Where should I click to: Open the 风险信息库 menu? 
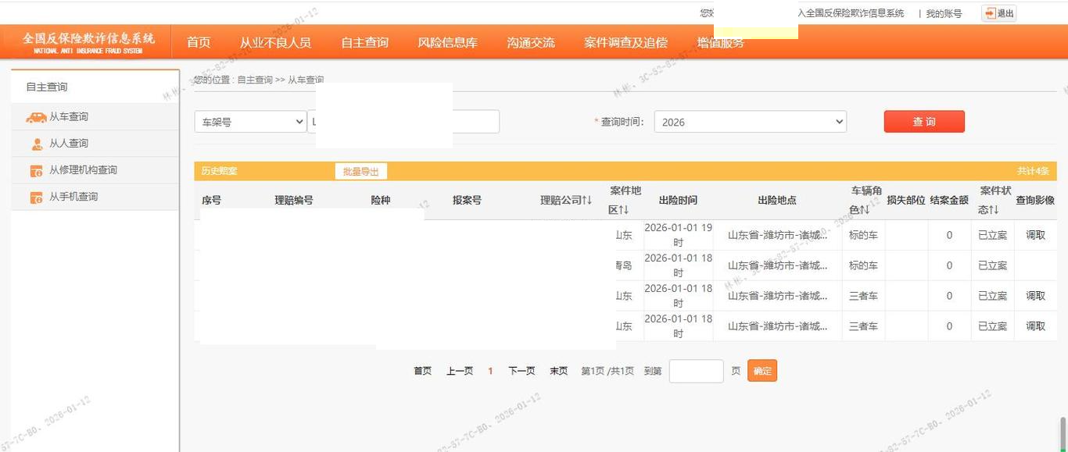[x=447, y=42]
